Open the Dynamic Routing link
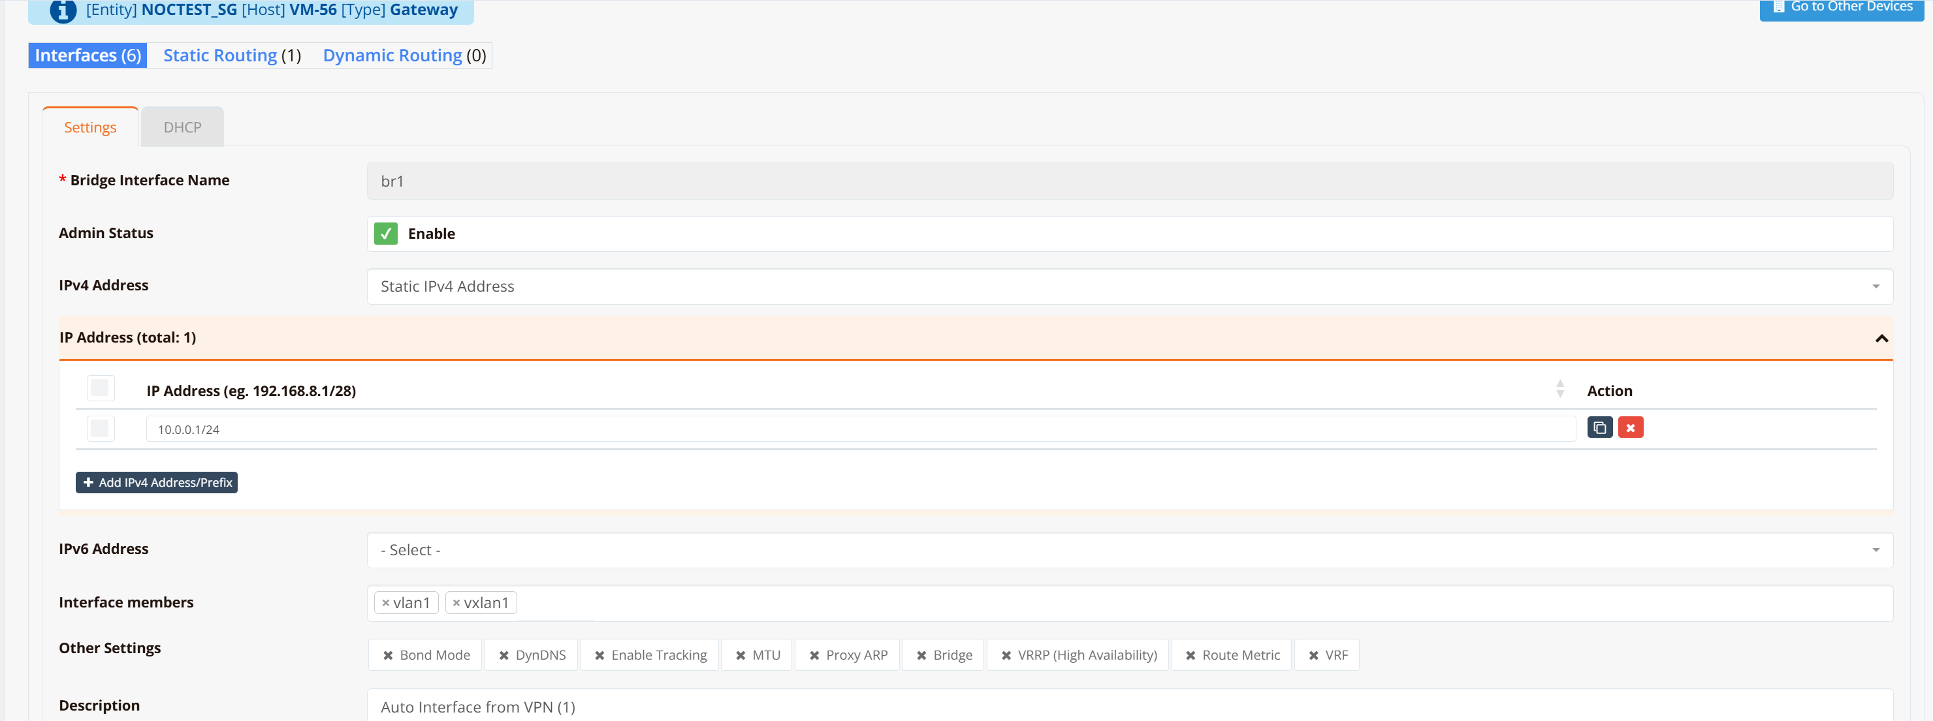The width and height of the screenshot is (1933, 721). (392, 55)
